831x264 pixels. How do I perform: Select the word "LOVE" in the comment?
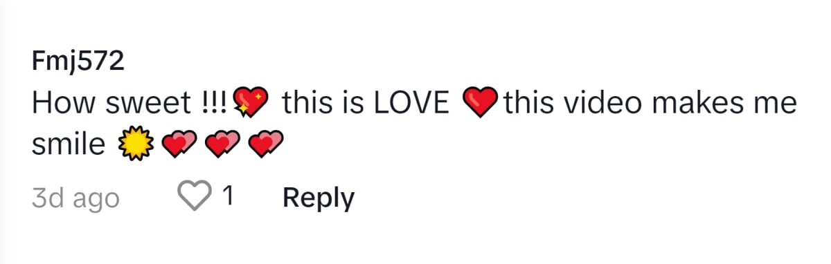pos(412,104)
